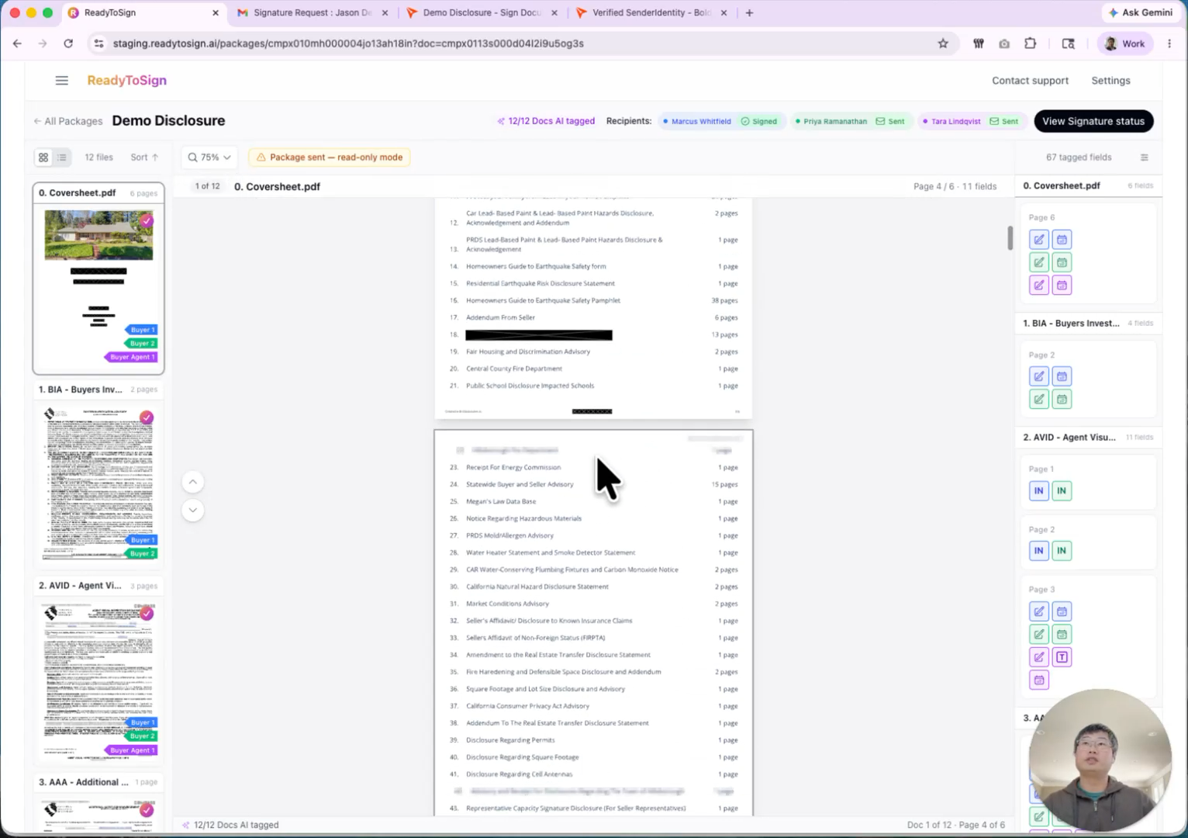Viewport: 1188px width, 838px height.
Task: Select Coversheet Page 6 green date field
Action: 1062,262
